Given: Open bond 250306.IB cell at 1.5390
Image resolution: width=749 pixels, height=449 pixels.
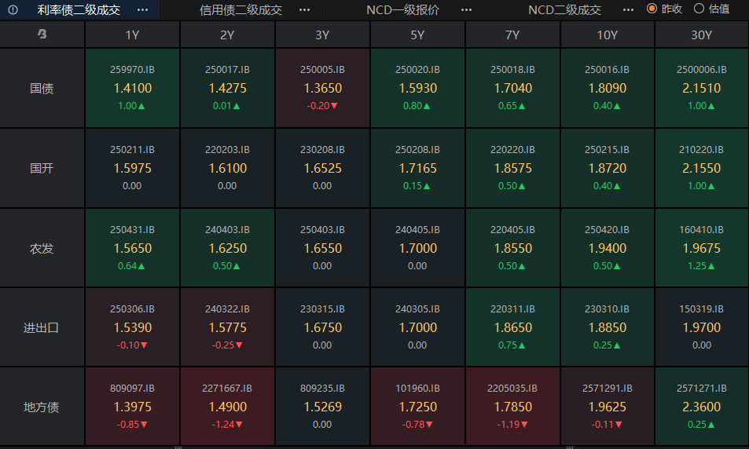Looking at the screenshot, I should coord(132,328).
